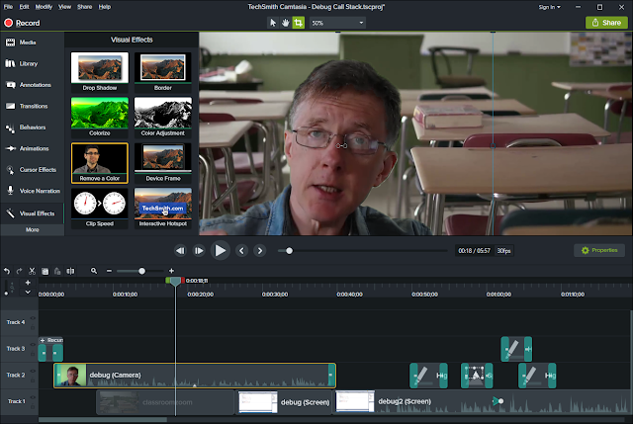This screenshot has width=633, height=424.
Task: Toggle visibility eye on Track 4
Action: (x=33, y=318)
